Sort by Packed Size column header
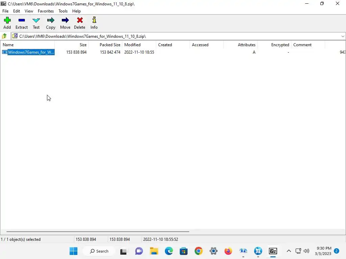Screen dimensions: 346x259 pyautogui.click(x=105, y=45)
